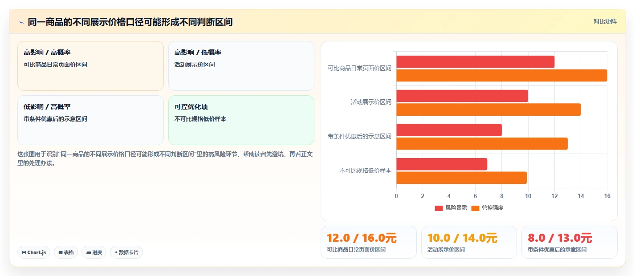Click the red bar for 带条件优惠后的示意区间
This screenshot has height=276, width=635.
tap(449, 130)
